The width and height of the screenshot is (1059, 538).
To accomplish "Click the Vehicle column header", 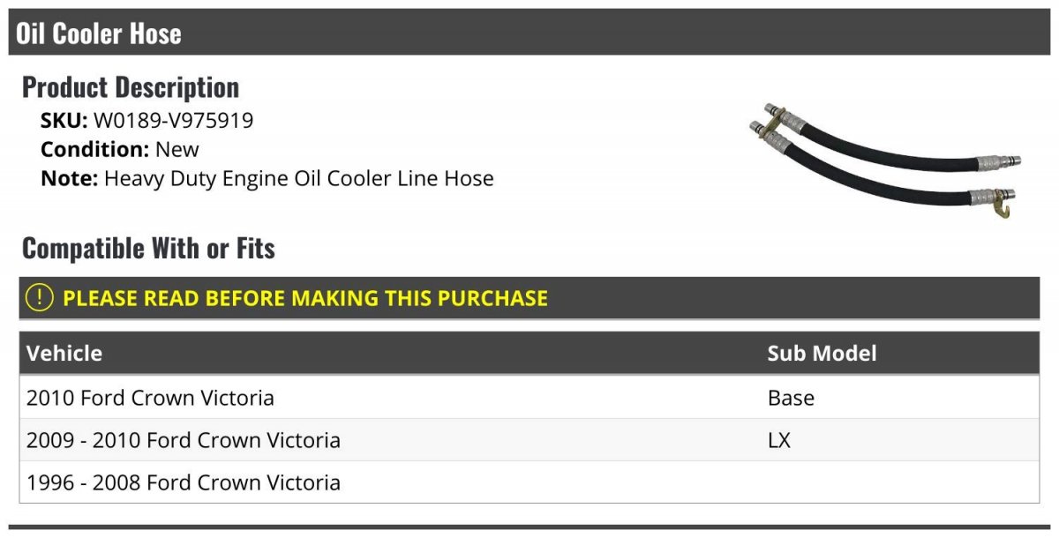I will click(64, 354).
